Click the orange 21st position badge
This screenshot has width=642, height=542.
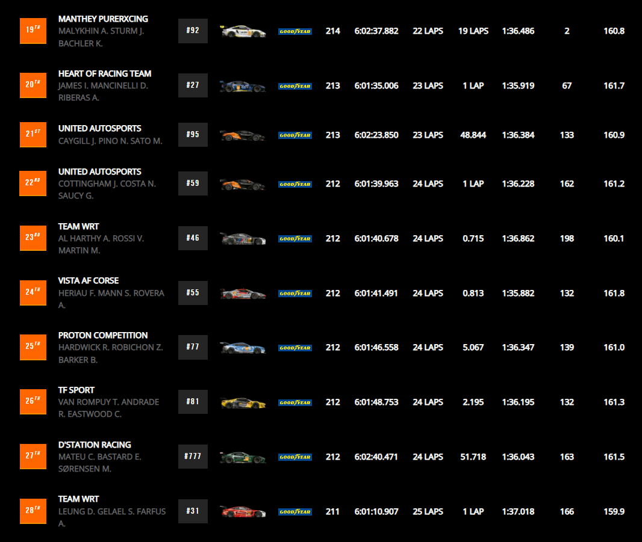(33, 135)
